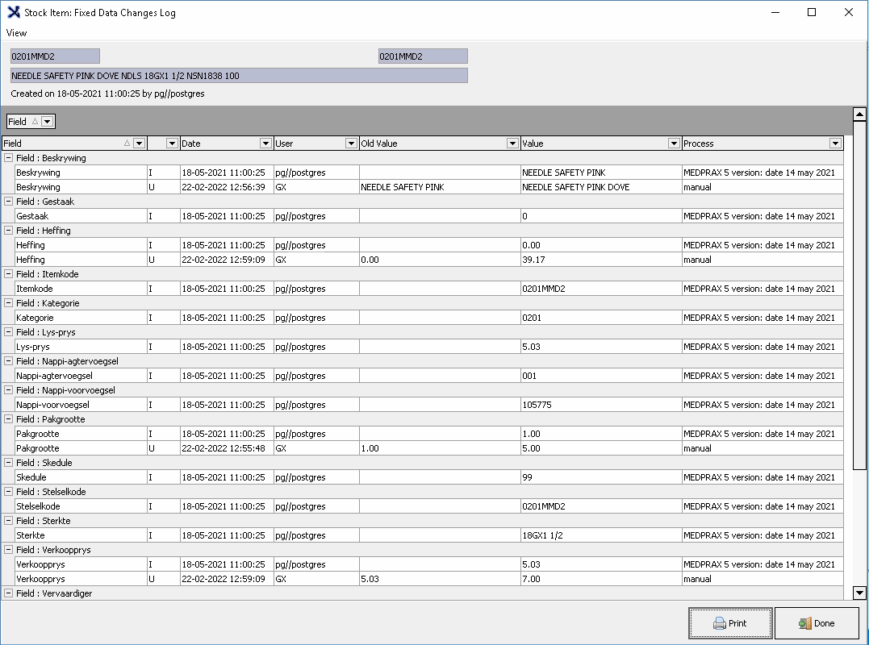Click the application icon in the title bar
This screenshot has height=645, width=869.
tap(13, 12)
